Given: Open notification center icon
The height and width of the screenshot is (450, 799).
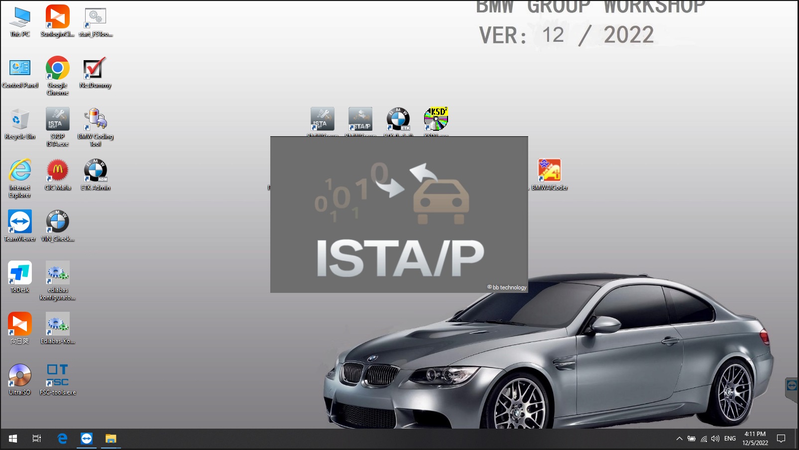Looking at the screenshot, I should pos(781,439).
